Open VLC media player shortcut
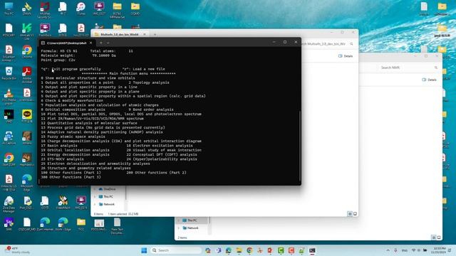The height and width of the screenshot is (256, 456). tap(9, 96)
